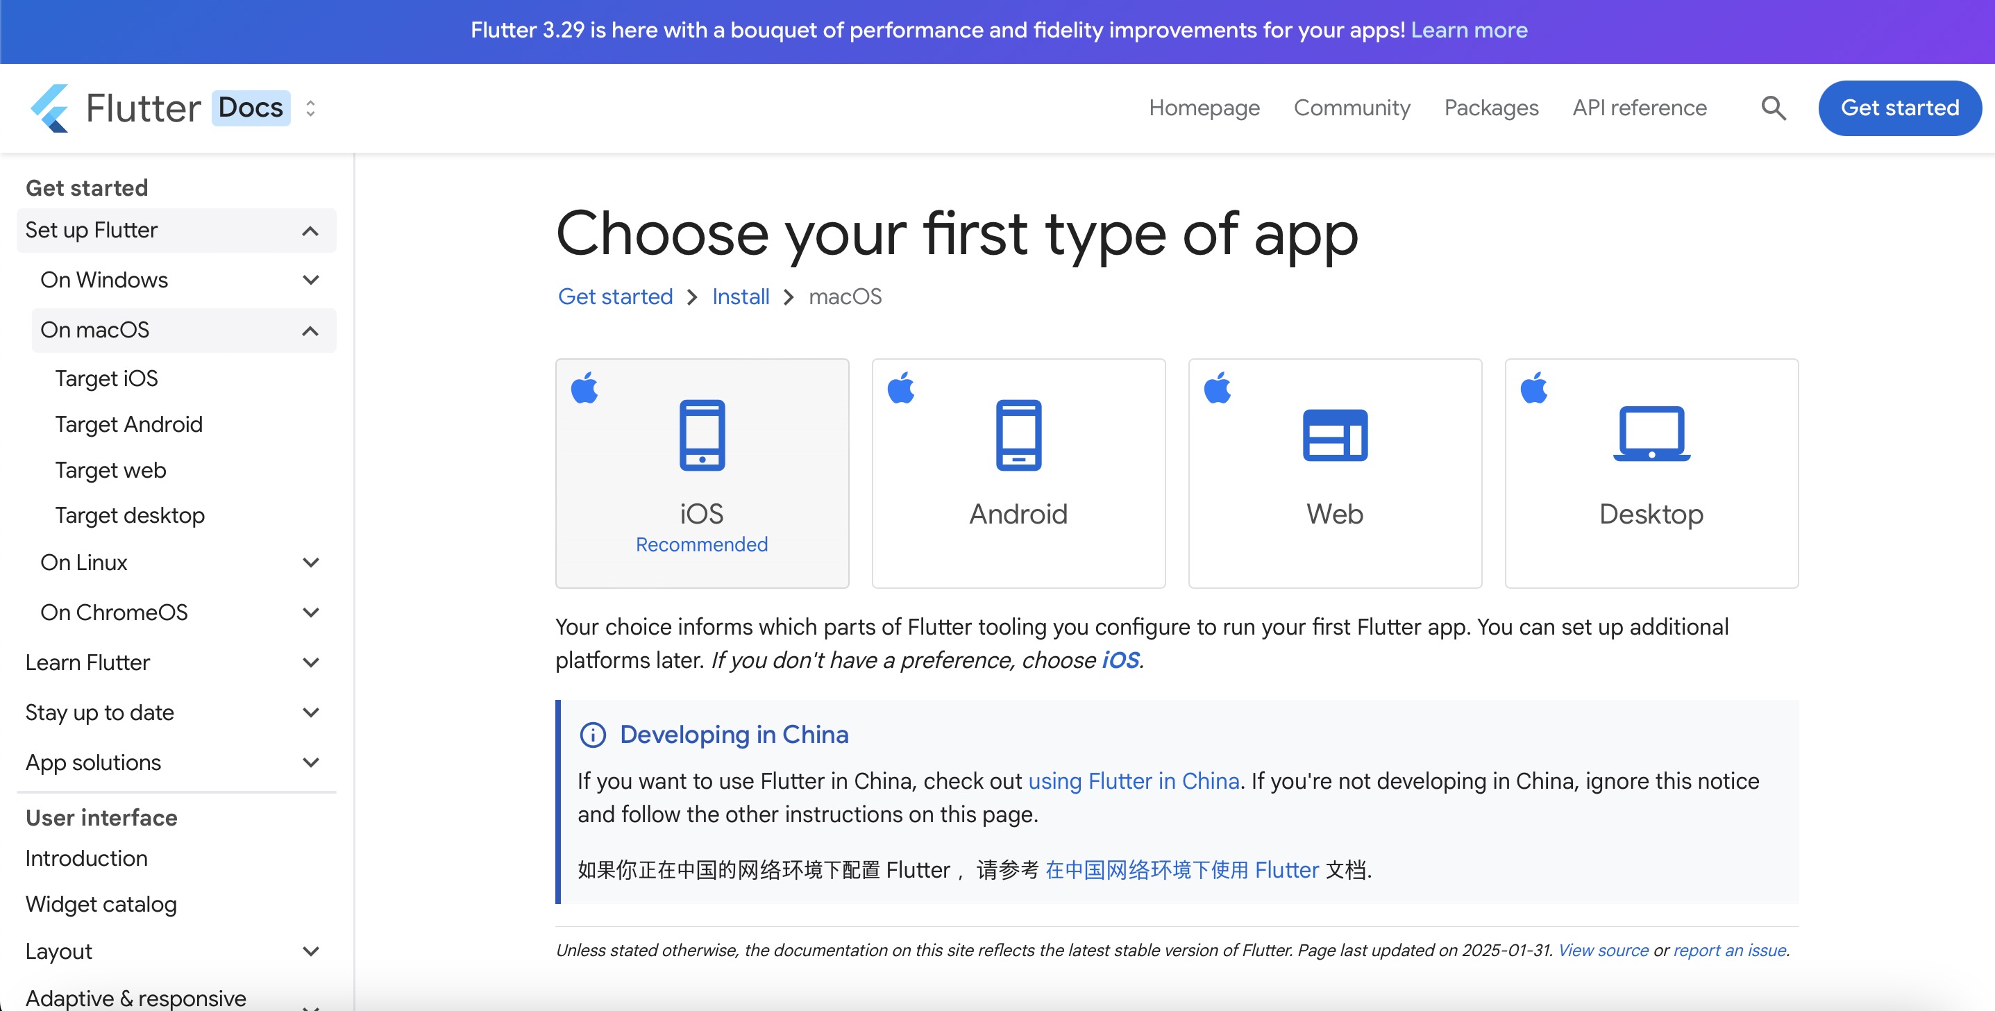
Task: Open Introduction under User interface
Action: pos(86,858)
